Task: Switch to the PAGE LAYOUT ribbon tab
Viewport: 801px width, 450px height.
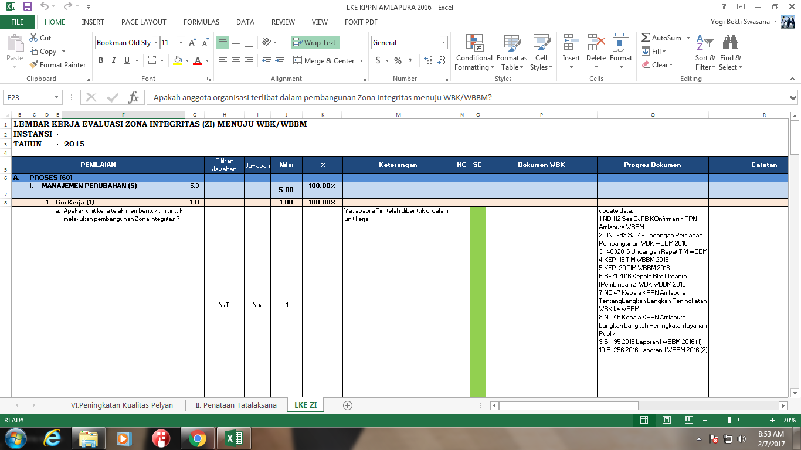Action: pyautogui.click(x=144, y=22)
